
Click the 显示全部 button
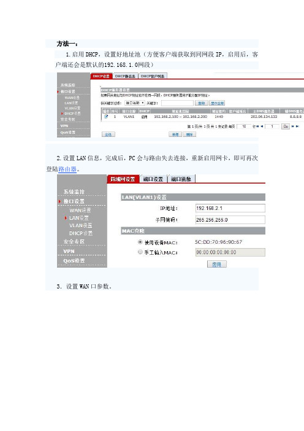(x=217, y=103)
